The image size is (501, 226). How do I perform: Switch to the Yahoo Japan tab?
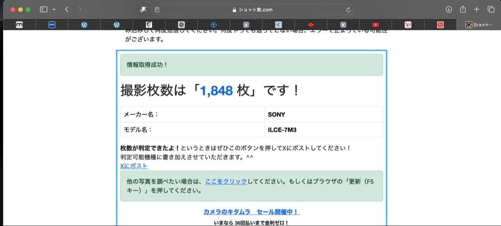pyautogui.click(x=408, y=25)
